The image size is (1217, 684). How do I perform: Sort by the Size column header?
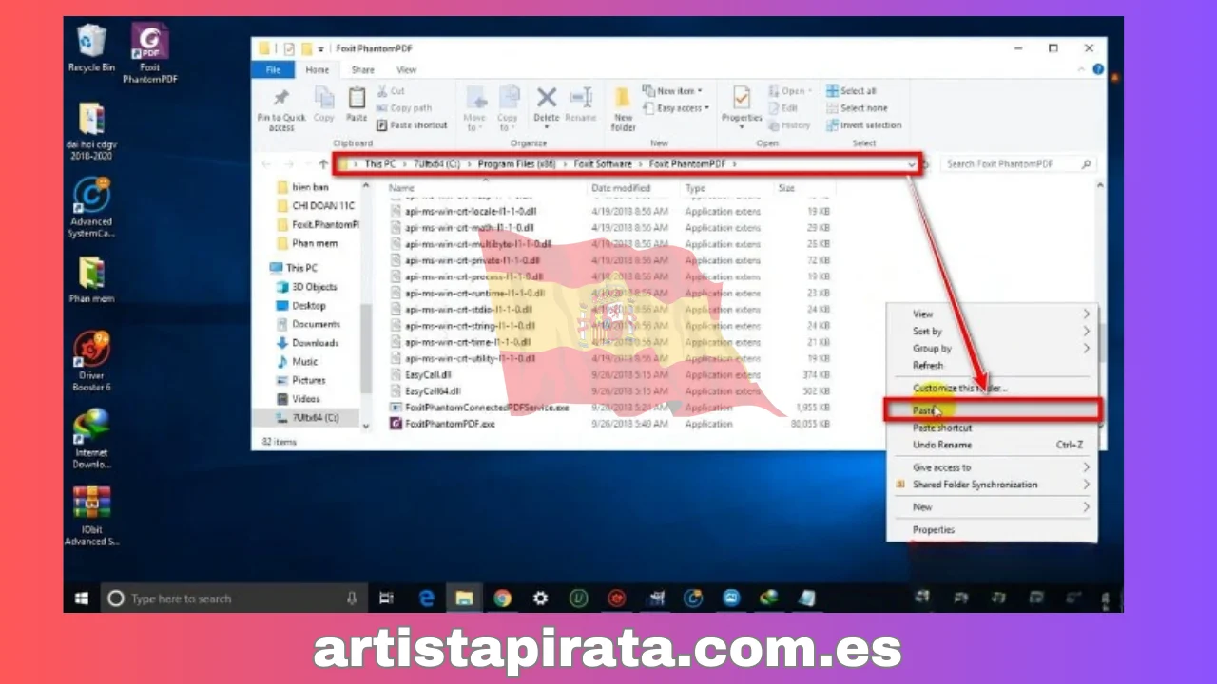786,188
